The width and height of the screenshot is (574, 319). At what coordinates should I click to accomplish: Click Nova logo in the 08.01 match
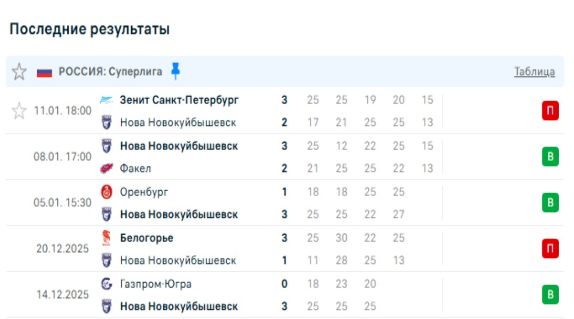106,146
